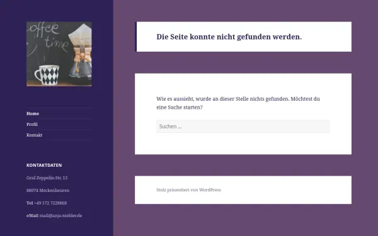Open the coffee time logo image
This screenshot has width=378, height=236.
pos(59,54)
